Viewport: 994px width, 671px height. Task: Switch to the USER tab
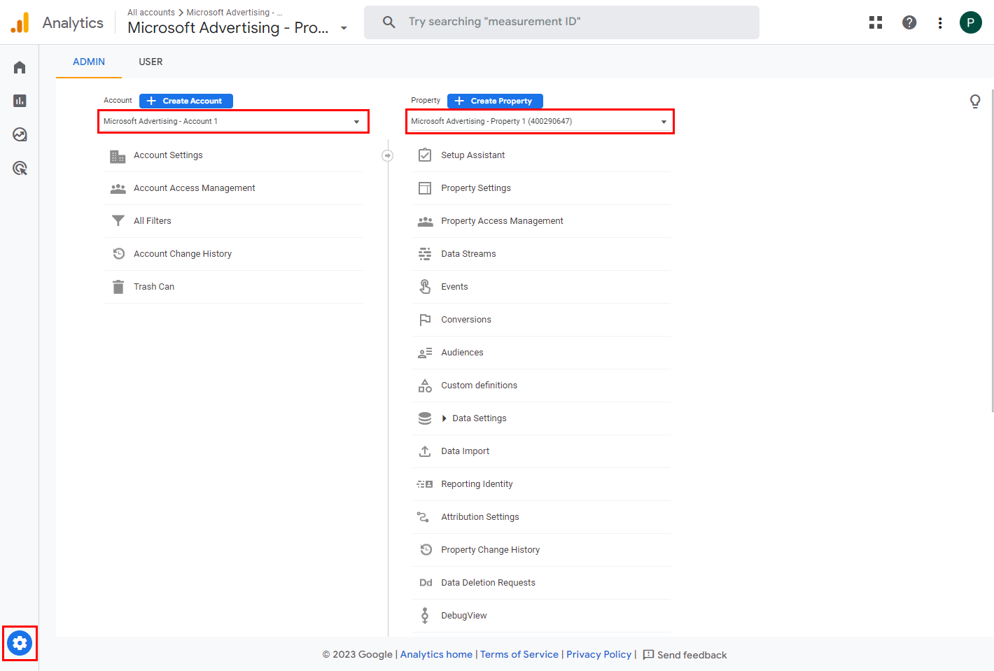click(150, 62)
